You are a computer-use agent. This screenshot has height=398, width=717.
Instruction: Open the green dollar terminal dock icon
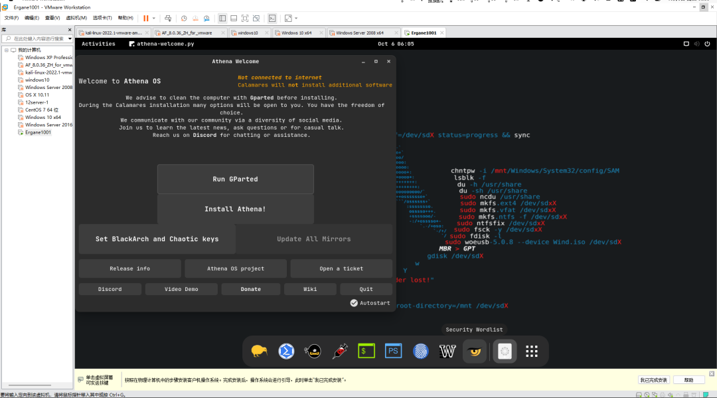366,351
